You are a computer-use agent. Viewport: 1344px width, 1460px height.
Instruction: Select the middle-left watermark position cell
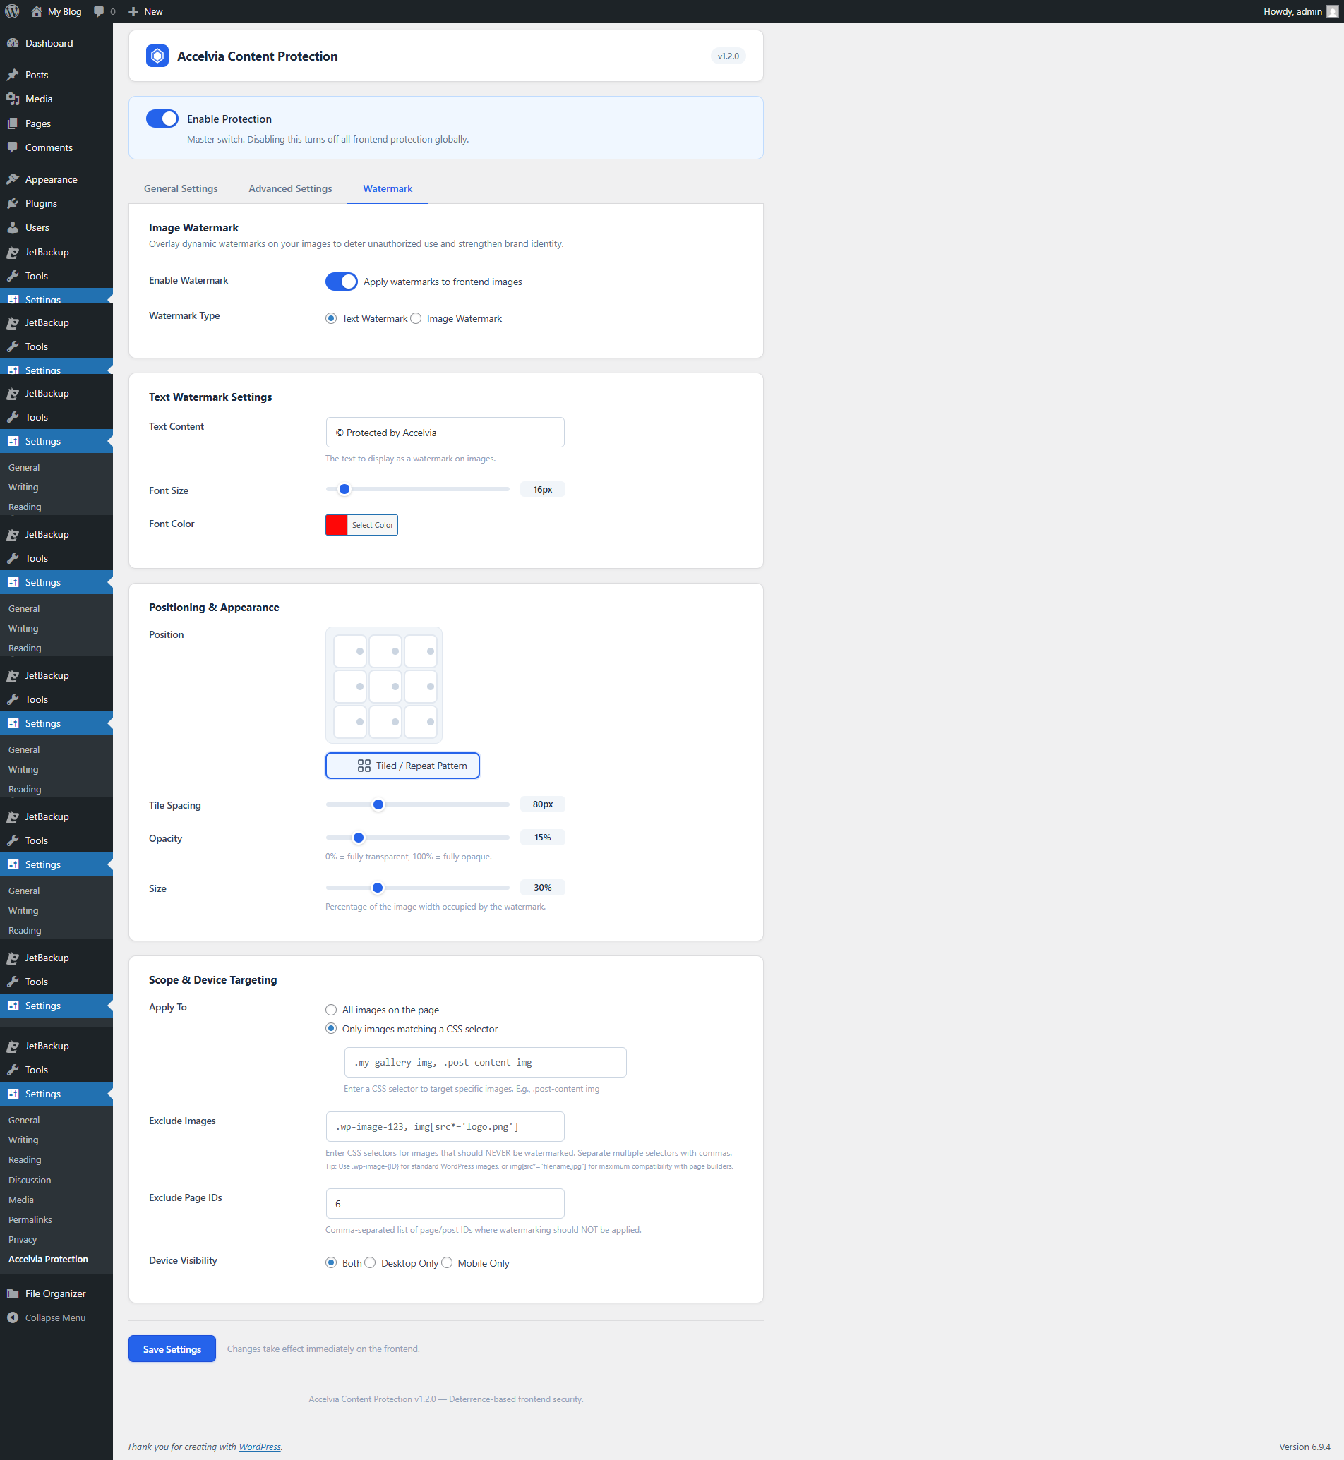click(x=350, y=687)
